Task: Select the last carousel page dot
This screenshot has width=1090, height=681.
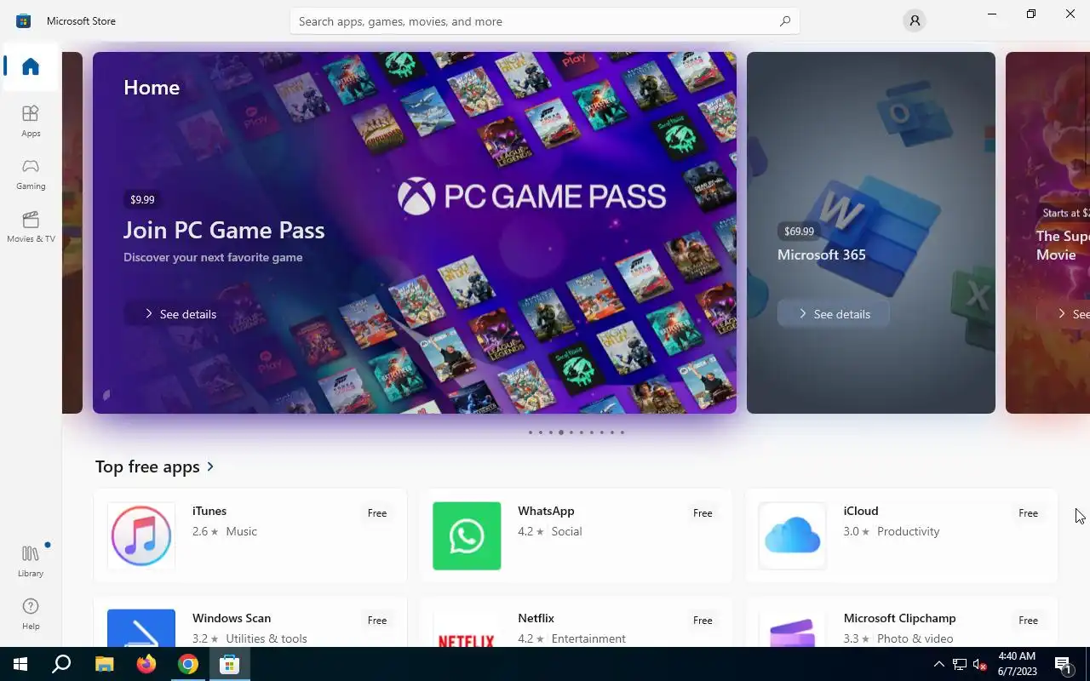Action: (622, 432)
